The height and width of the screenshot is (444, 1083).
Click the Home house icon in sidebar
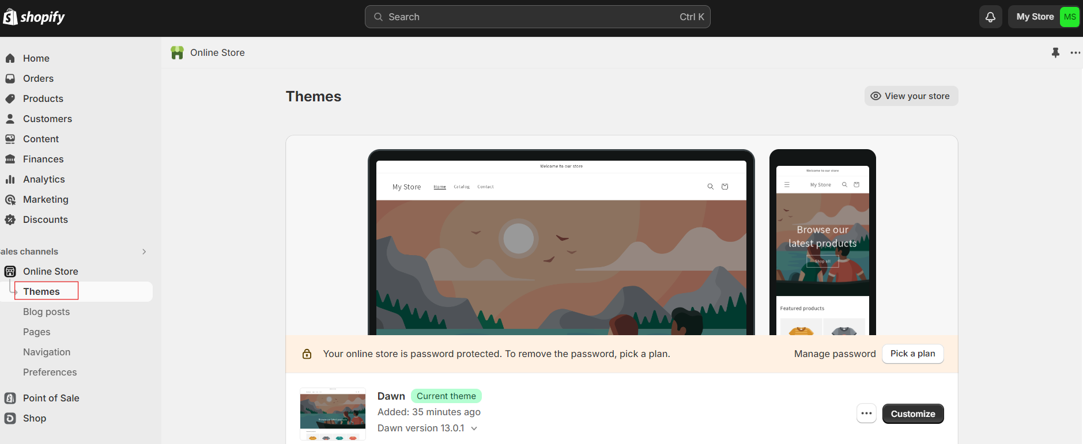tap(10, 58)
